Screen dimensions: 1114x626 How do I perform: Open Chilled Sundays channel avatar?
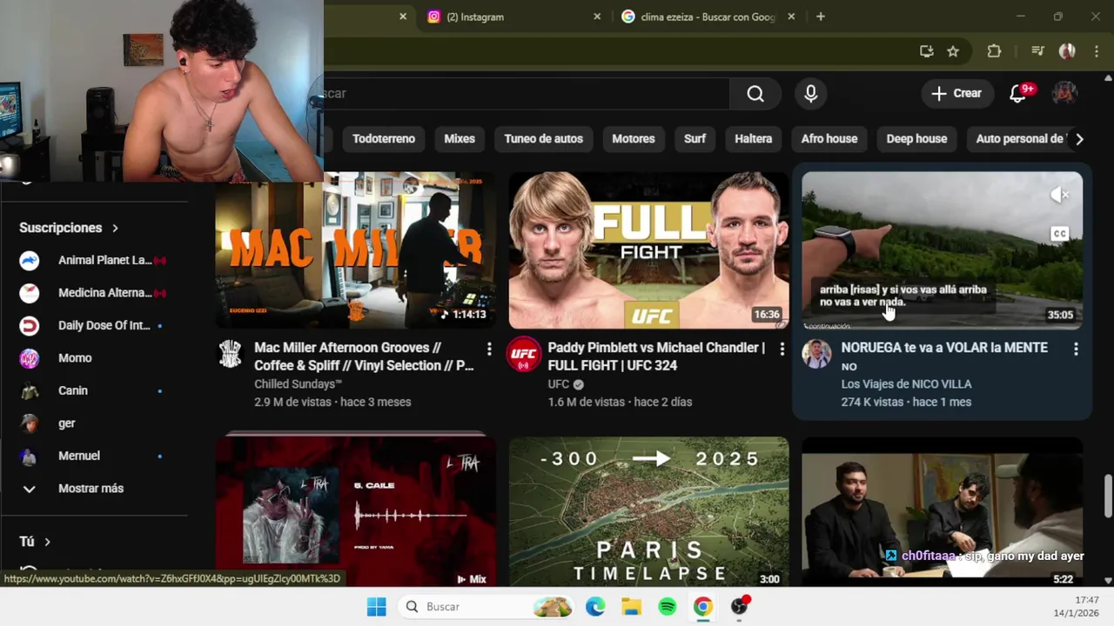(x=230, y=354)
